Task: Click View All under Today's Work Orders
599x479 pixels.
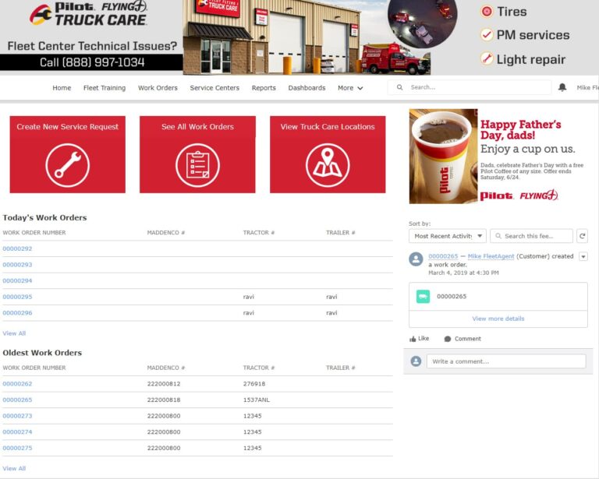Action: click(x=14, y=333)
